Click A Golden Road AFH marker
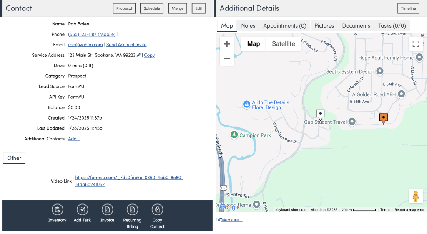This screenshot has height=234, width=427. (401, 94)
